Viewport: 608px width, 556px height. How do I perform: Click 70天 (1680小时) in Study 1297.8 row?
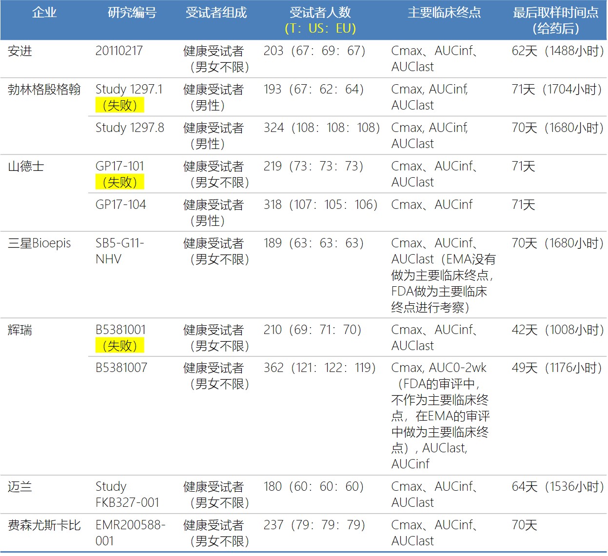pos(558,128)
